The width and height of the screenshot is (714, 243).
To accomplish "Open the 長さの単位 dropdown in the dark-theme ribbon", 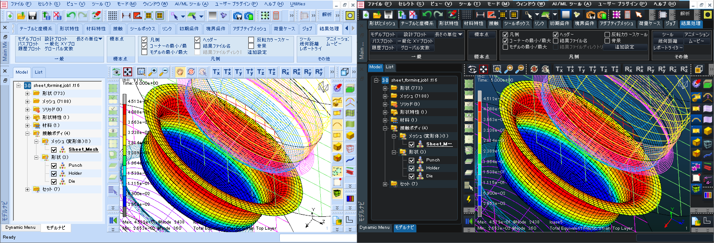I will pos(448,34).
